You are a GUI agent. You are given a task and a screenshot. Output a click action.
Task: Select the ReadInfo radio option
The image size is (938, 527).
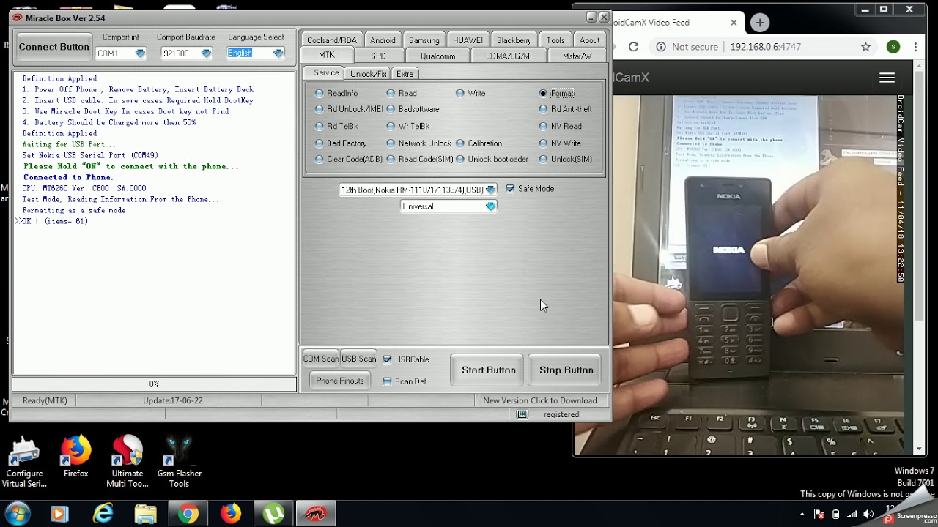tap(336, 93)
